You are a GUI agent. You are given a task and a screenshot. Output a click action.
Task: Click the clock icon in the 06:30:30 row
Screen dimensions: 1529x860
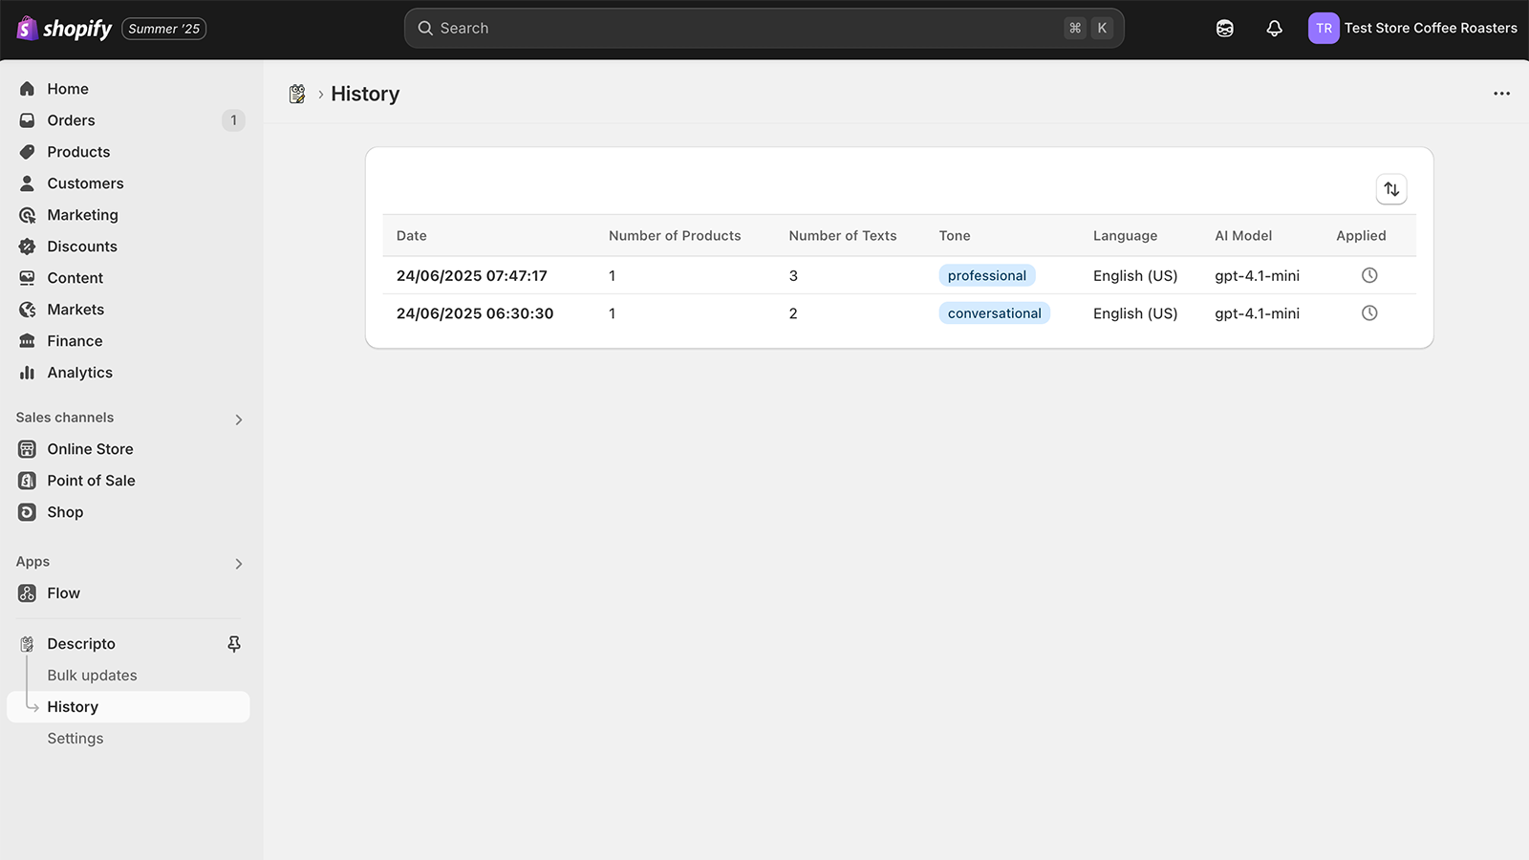pyautogui.click(x=1369, y=313)
